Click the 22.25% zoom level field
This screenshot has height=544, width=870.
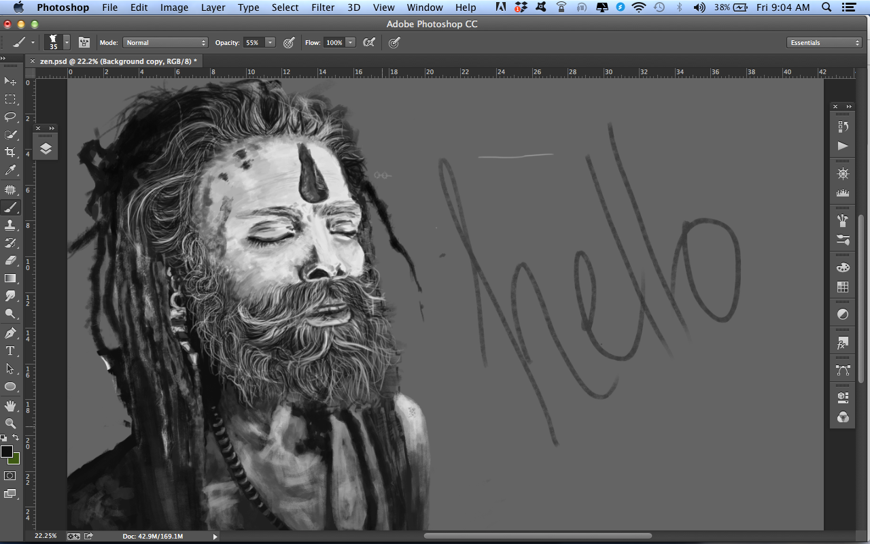click(x=46, y=536)
